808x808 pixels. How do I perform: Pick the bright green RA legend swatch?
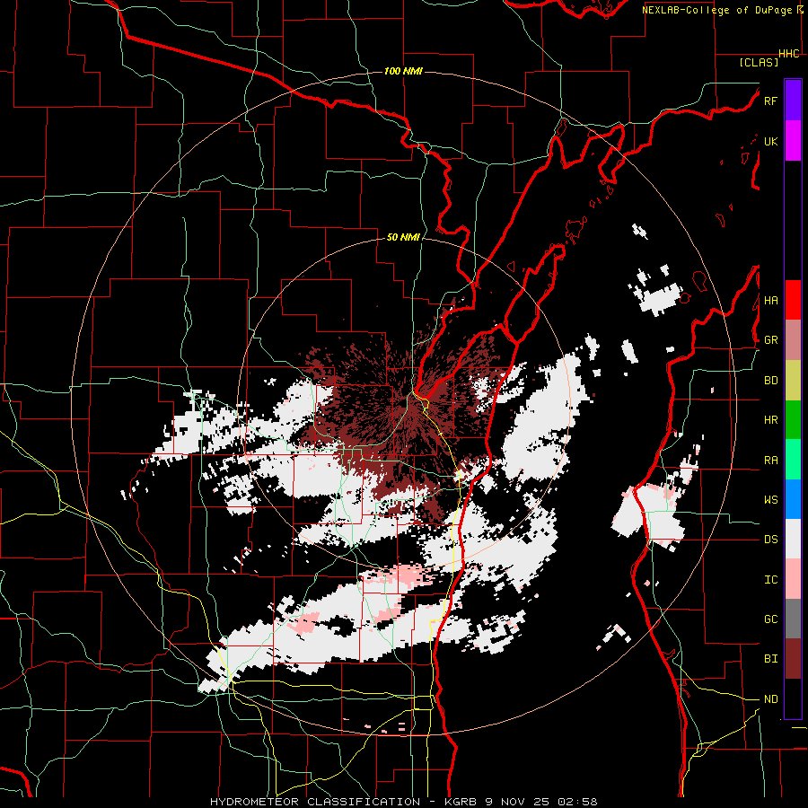coord(793,460)
